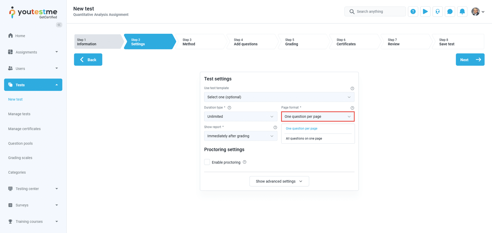The height and width of the screenshot is (233, 492).
Task: Click the support headset icon
Action: [x=438, y=12]
